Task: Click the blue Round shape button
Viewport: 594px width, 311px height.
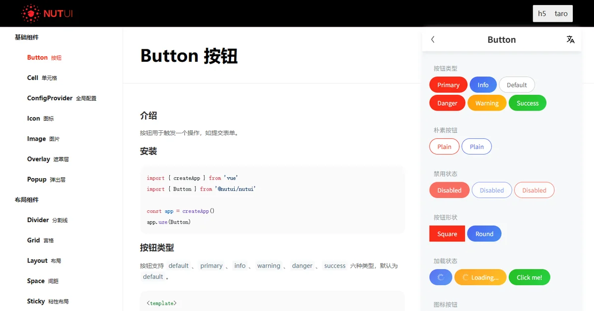Action: pos(485,233)
